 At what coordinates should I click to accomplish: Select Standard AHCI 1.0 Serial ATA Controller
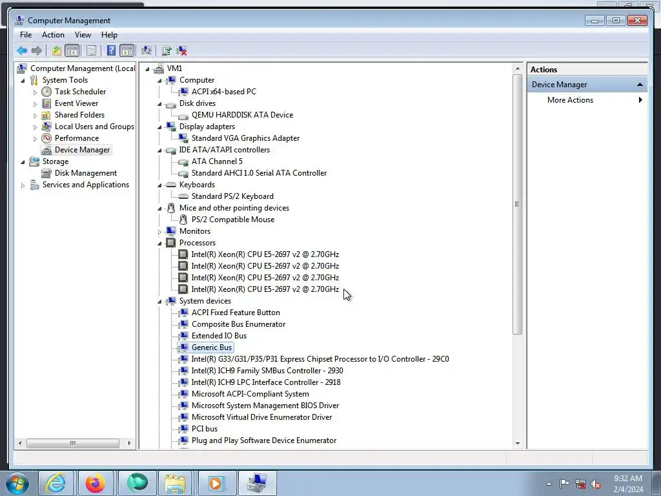(x=259, y=173)
